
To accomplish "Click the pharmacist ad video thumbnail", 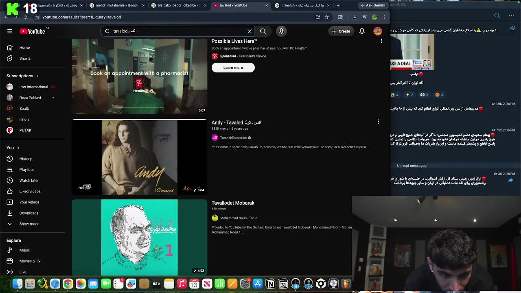I will 139,77.
